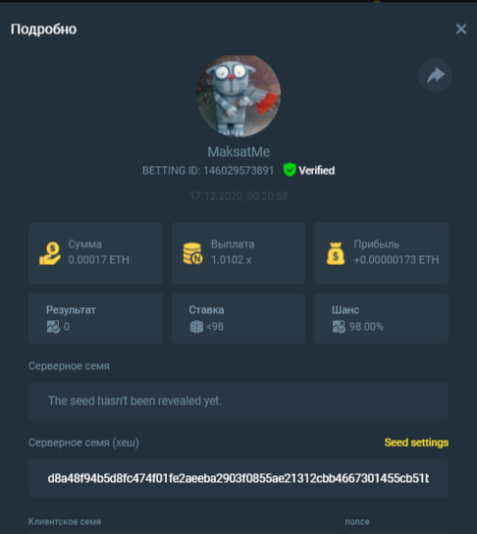Click the Прибыль profit card
Screen dimensions: 477x534
[382, 253]
